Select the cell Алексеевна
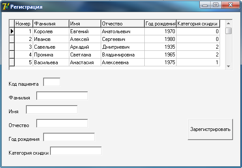Viewport: 242px width, 168px height. coord(123,62)
